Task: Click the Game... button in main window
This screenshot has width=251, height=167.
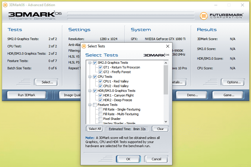Action: coord(228,95)
